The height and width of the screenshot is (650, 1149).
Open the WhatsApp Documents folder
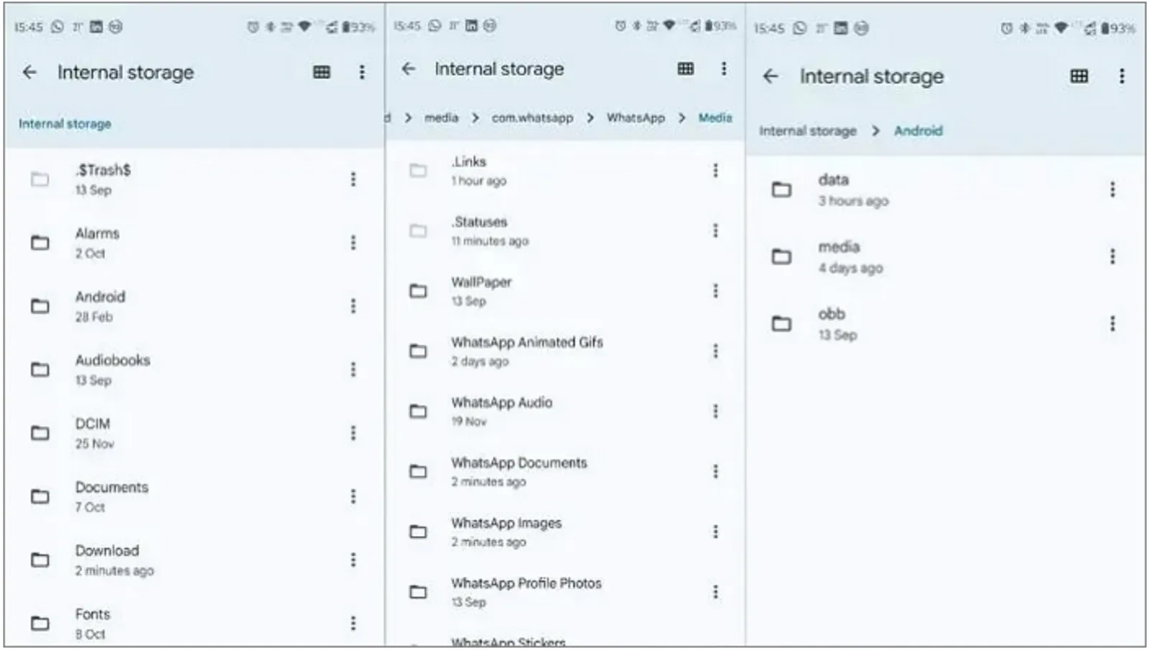[x=521, y=471]
